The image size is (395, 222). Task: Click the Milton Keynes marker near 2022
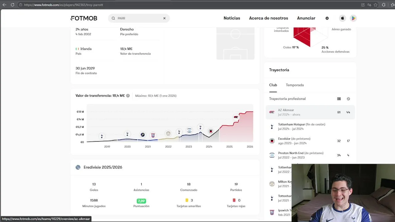pos(168,134)
